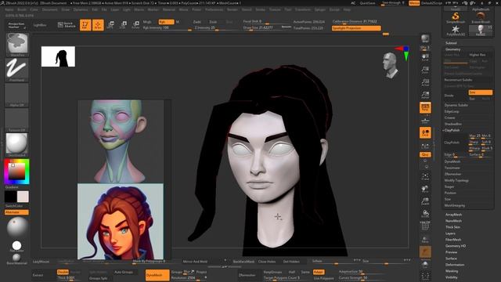Image resolution: width=501 pixels, height=282 pixels.
Task: Click the ZoomD icon in right shelf
Action: coord(425,201)
